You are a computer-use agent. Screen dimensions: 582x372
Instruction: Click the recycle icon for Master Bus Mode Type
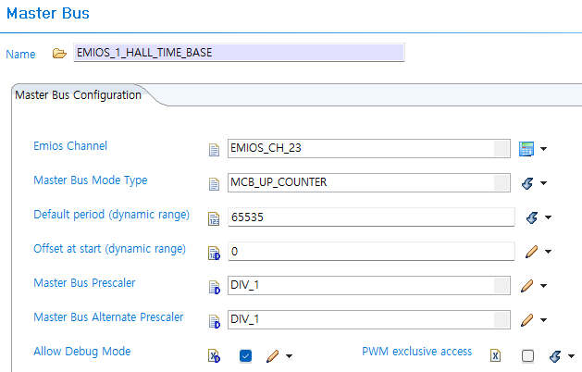coord(527,183)
